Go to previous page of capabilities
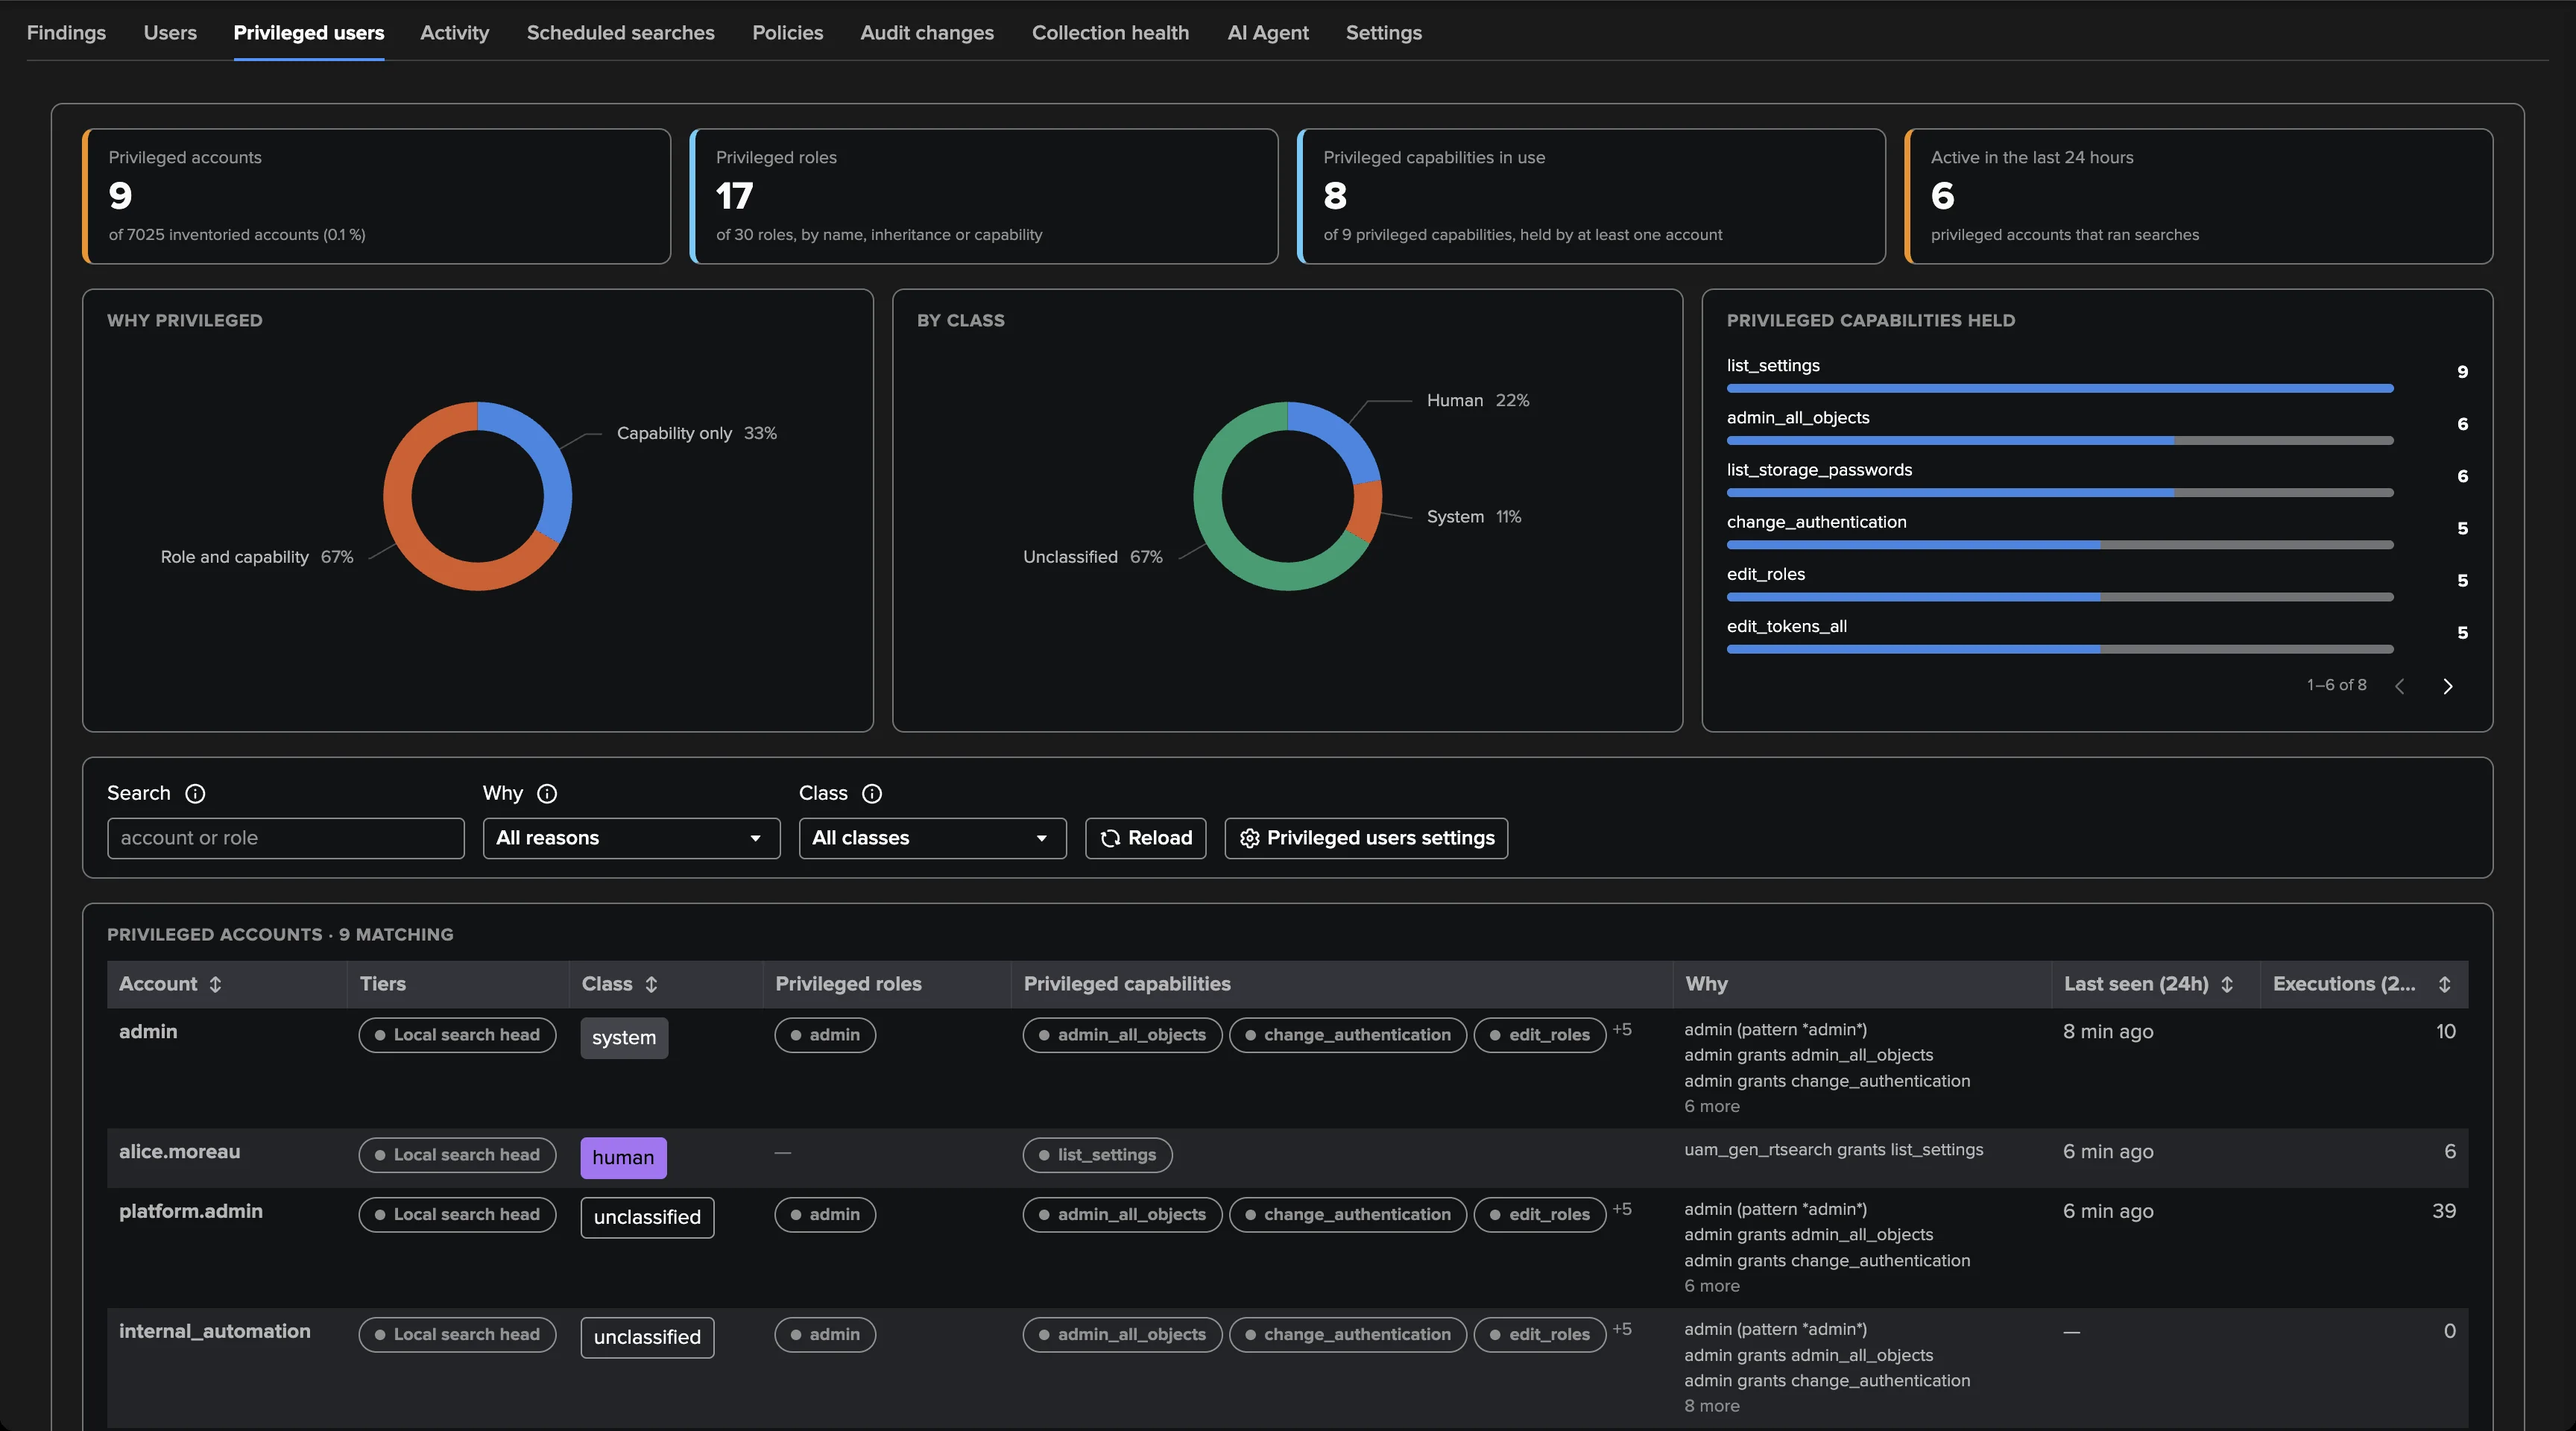 pos(2399,686)
